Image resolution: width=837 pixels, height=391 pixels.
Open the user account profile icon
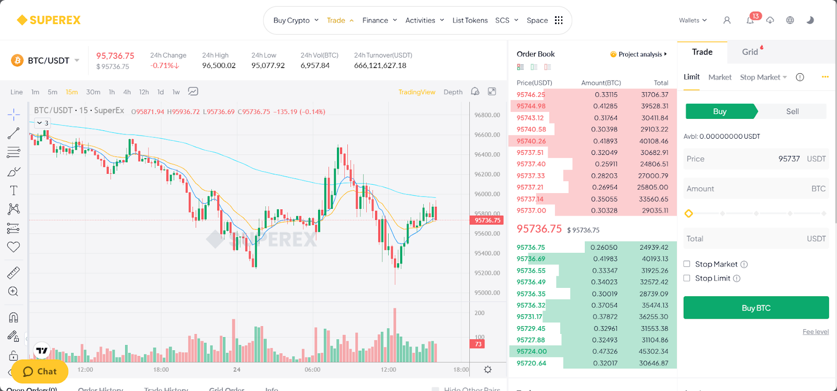(x=727, y=20)
